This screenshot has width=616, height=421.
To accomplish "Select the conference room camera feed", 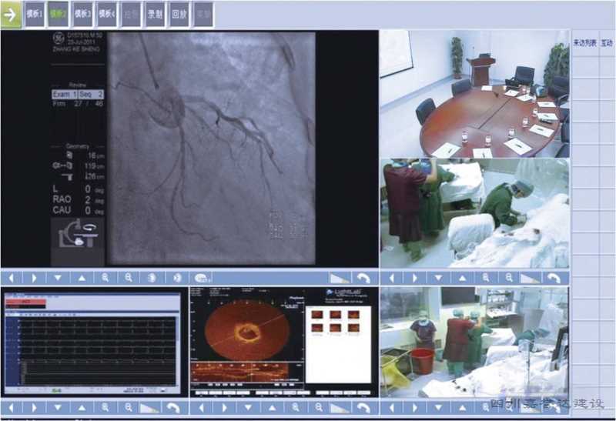I will click(x=474, y=93).
